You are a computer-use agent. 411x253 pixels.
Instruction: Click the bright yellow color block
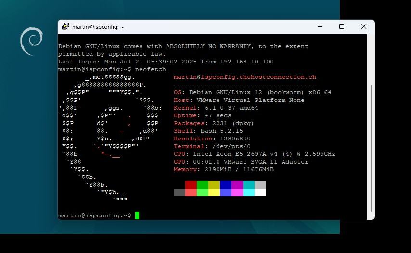click(x=214, y=192)
